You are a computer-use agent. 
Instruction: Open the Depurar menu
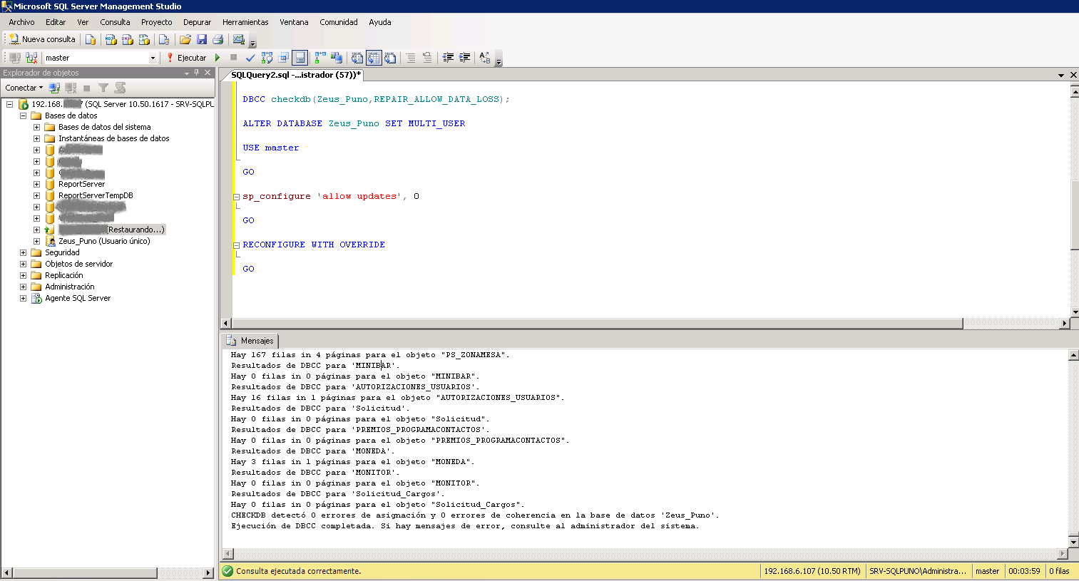pyautogui.click(x=197, y=22)
